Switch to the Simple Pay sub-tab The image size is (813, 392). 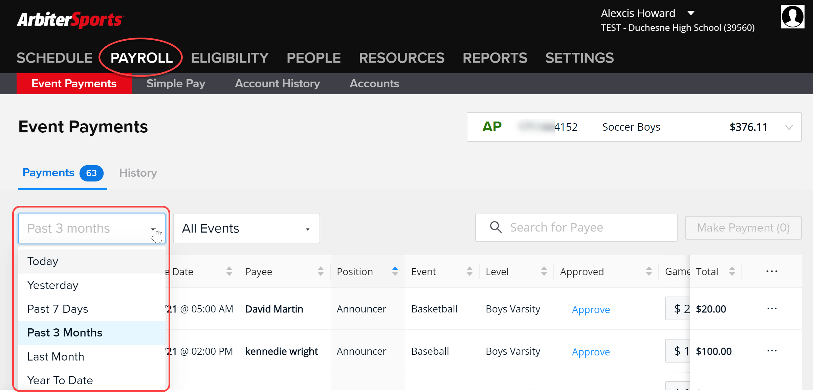(x=176, y=84)
